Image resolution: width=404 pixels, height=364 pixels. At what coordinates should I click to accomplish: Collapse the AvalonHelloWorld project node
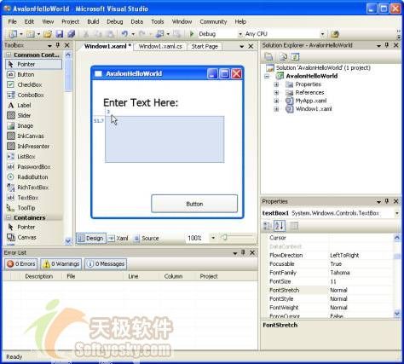(x=267, y=76)
